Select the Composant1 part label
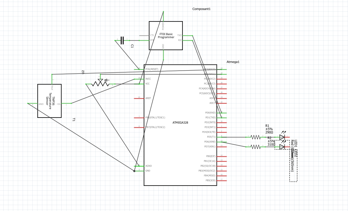Screen dimensions: 348x211 [x=201, y=9]
